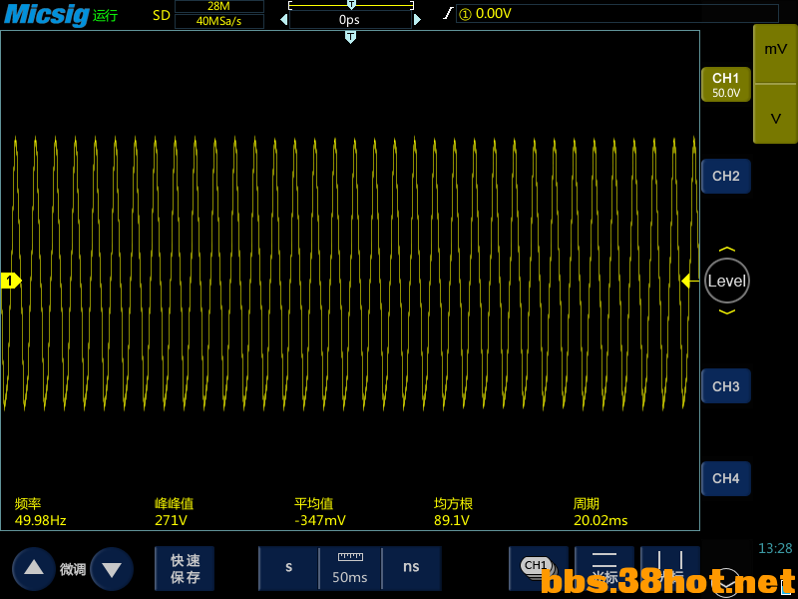Click the 13:28 clock display
Image resolution: width=798 pixels, height=599 pixels.
coord(775,548)
